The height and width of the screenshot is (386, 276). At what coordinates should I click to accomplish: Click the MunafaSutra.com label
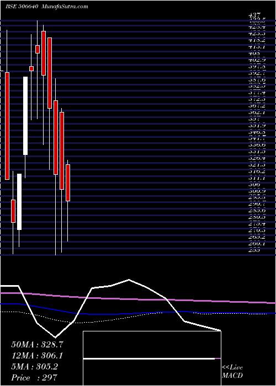[65, 7]
